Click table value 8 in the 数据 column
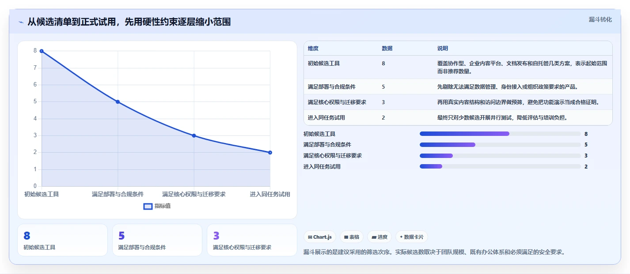 click(x=383, y=64)
